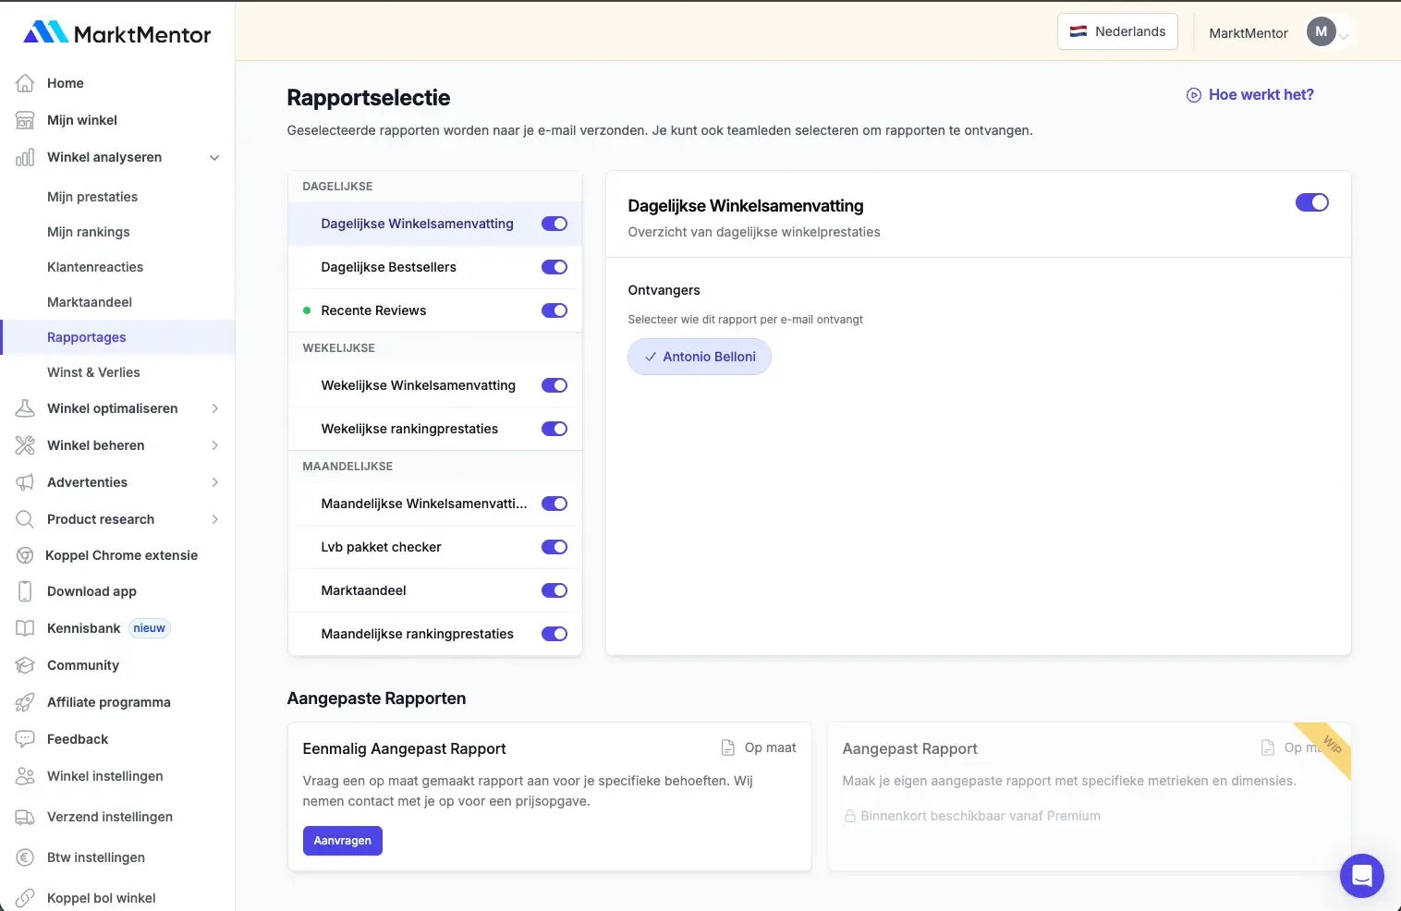Expand the Product research chevron

(x=214, y=519)
